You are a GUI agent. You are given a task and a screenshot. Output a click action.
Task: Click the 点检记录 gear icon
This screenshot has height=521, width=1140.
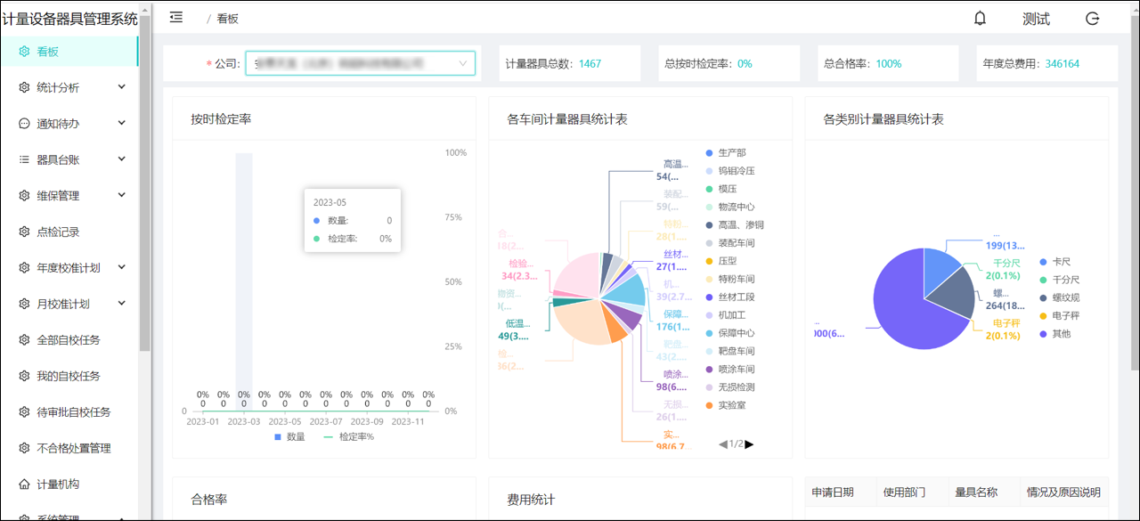point(25,232)
